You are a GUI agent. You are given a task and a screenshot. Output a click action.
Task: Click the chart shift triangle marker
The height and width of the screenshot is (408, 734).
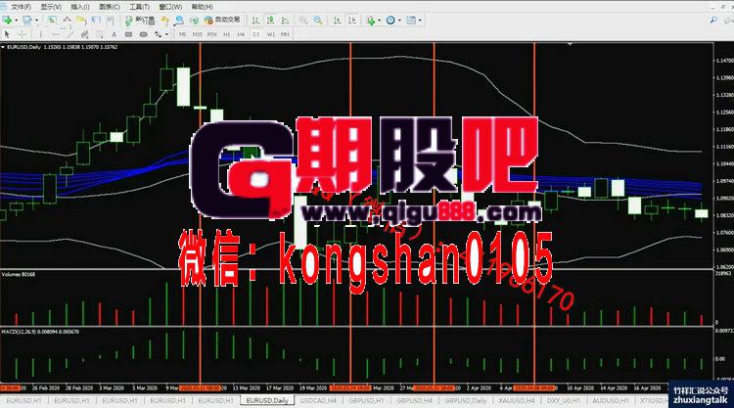(x=570, y=44)
